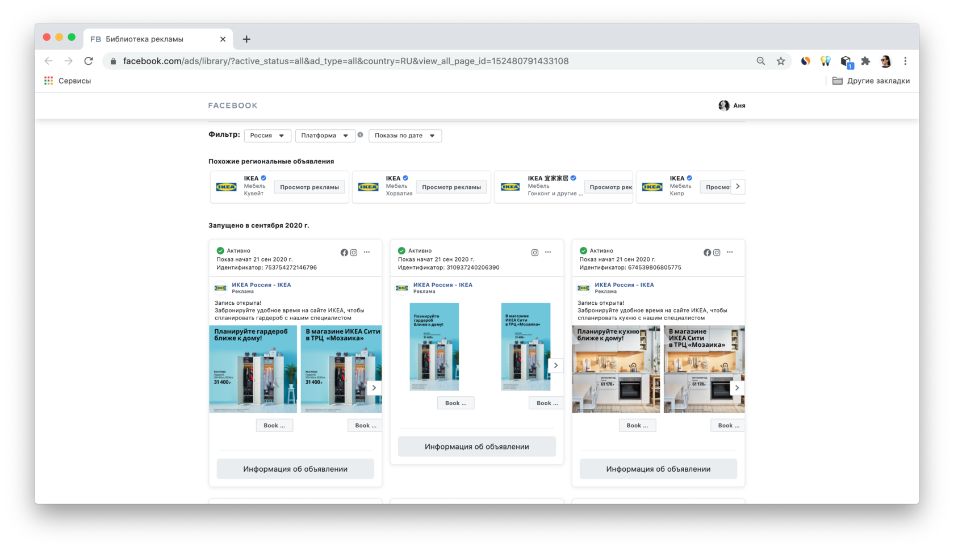The image size is (954, 550).
Task: Click the IKEA Кувейт logo
Action: coord(227,187)
